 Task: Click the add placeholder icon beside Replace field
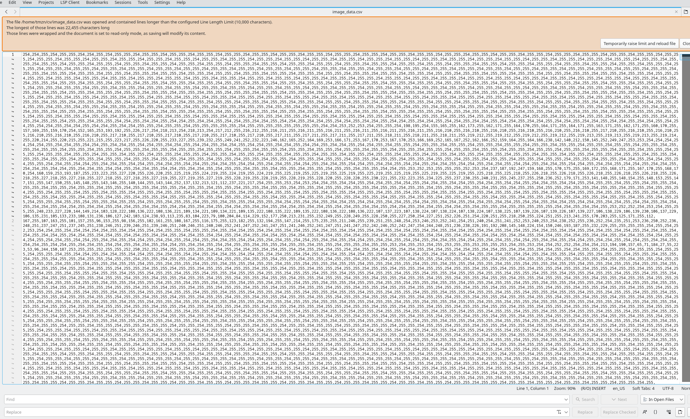pyautogui.click(x=559, y=412)
